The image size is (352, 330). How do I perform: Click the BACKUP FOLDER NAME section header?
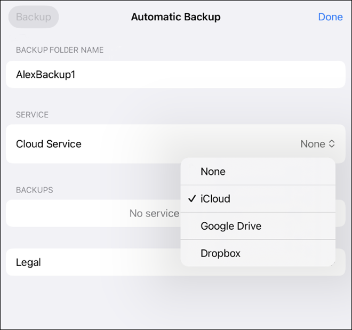60,50
